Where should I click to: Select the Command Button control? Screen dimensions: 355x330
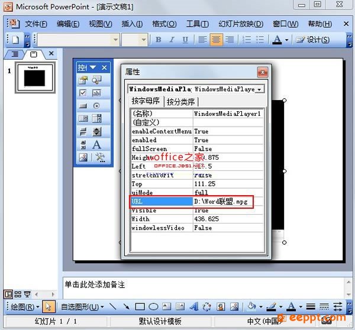point(83,106)
